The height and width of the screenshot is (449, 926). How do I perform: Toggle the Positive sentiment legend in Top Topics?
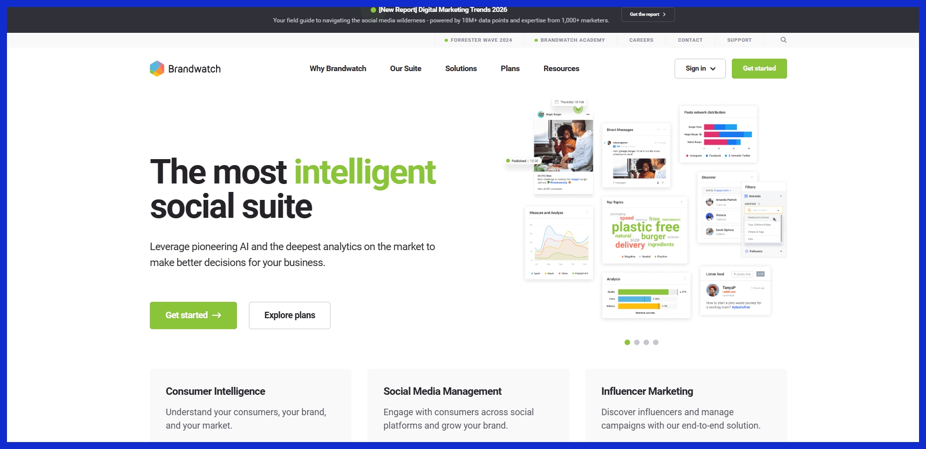tap(660, 257)
